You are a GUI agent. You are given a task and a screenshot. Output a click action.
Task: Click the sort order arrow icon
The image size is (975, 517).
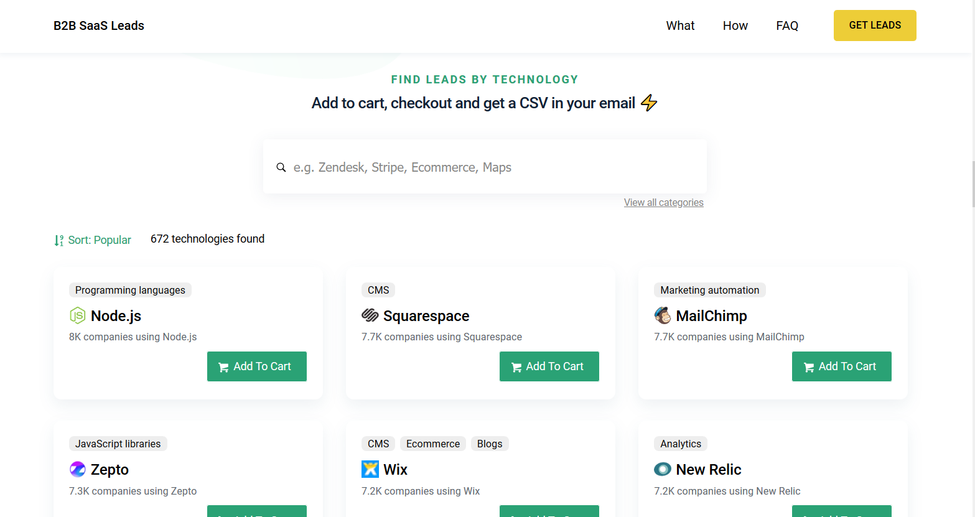coord(58,240)
